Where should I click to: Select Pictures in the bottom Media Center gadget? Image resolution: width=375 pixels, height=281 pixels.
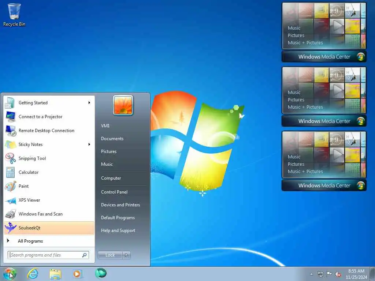pos(296,164)
